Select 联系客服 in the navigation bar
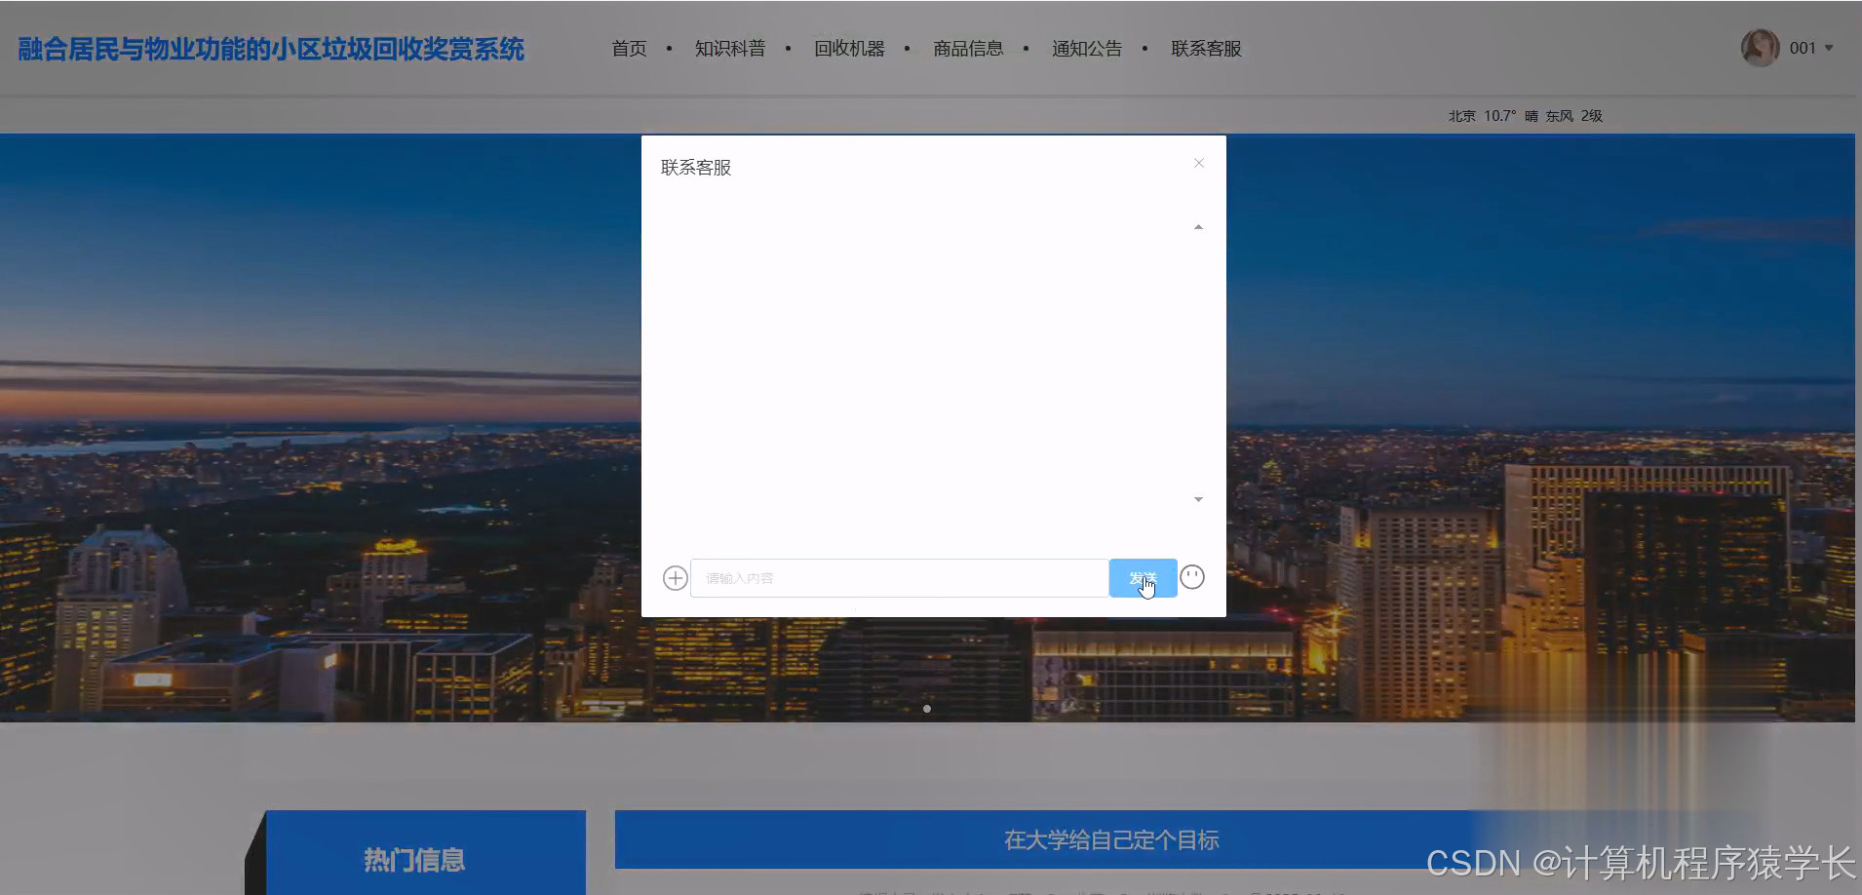The height and width of the screenshot is (895, 1862). [1205, 48]
